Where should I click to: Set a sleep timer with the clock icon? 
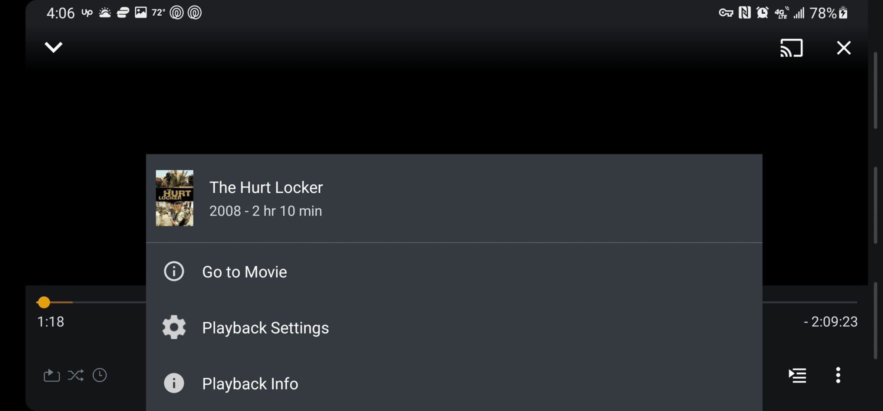pyautogui.click(x=100, y=375)
